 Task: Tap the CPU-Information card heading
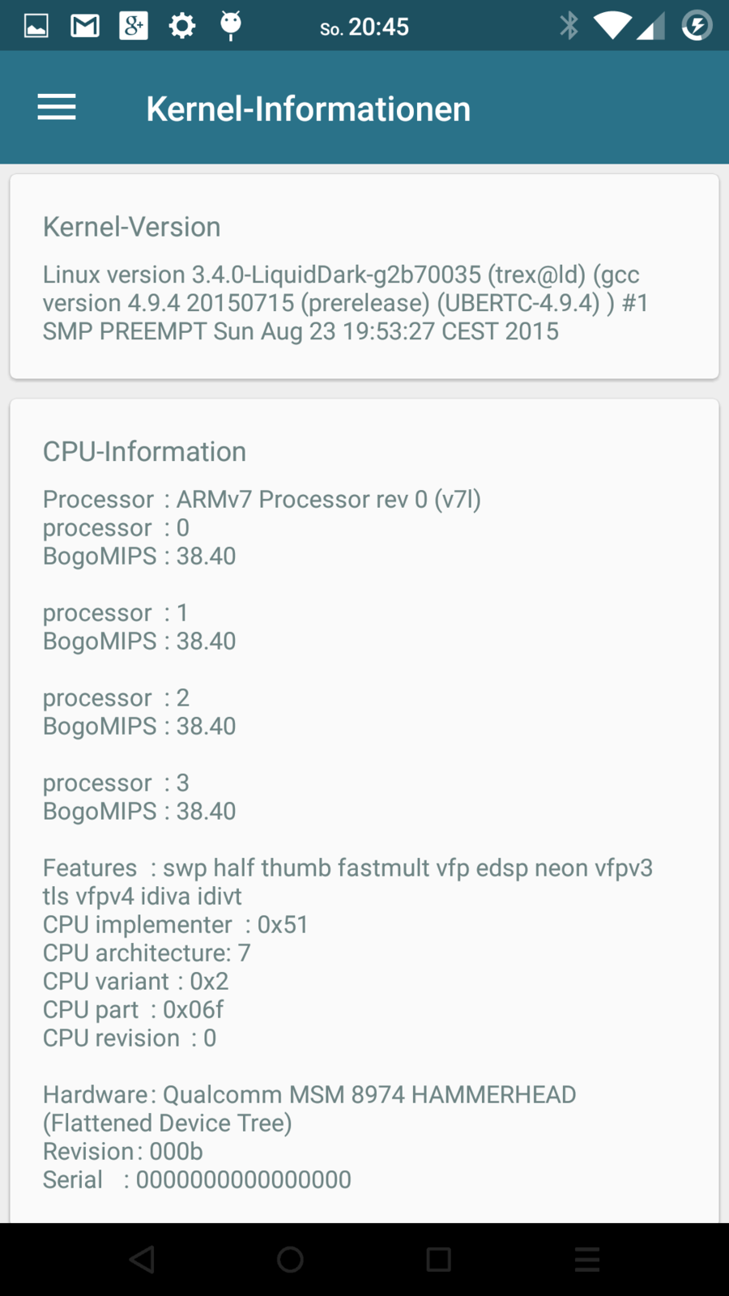click(x=144, y=451)
